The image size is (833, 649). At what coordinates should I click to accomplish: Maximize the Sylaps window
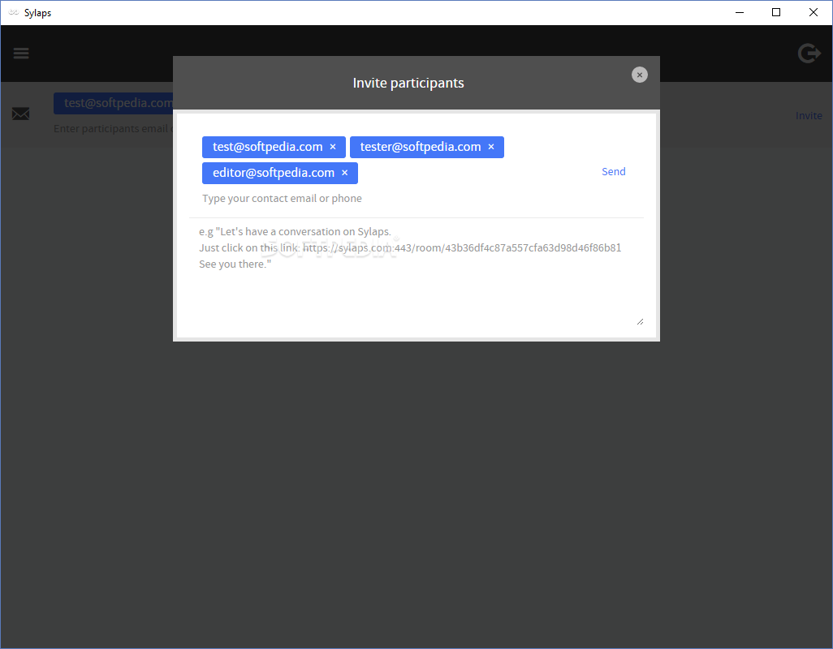coord(775,12)
